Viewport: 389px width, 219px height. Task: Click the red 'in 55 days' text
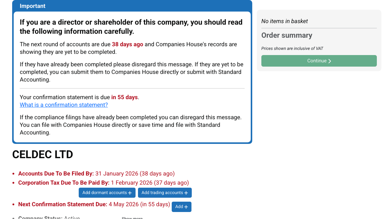coord(124,97)
